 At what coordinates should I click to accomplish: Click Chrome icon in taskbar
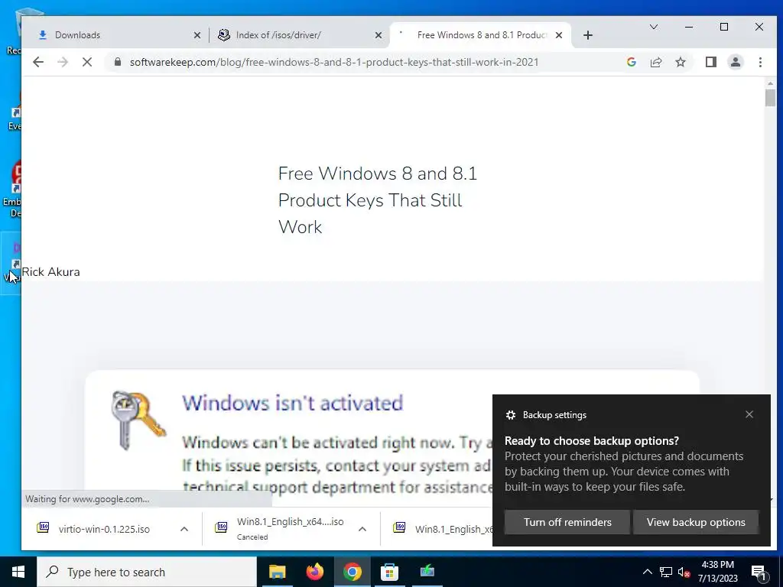(352, 572)
